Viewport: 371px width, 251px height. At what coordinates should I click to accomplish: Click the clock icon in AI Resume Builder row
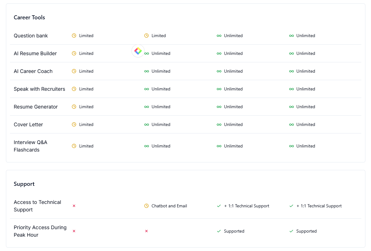coord(74,53)
